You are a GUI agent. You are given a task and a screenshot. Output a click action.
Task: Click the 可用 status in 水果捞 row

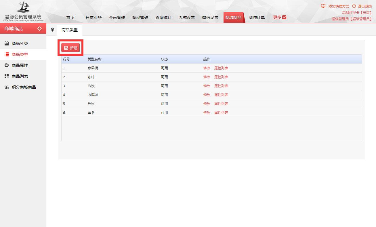(164, 68)
